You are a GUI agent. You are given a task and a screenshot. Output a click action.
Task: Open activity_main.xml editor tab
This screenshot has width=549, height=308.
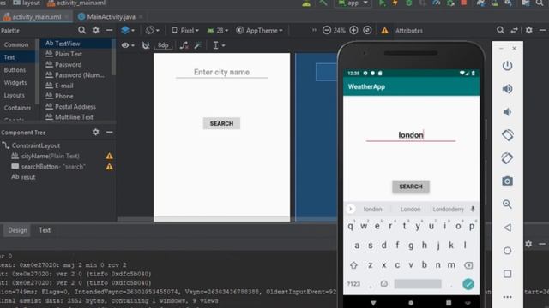(36, 17)
